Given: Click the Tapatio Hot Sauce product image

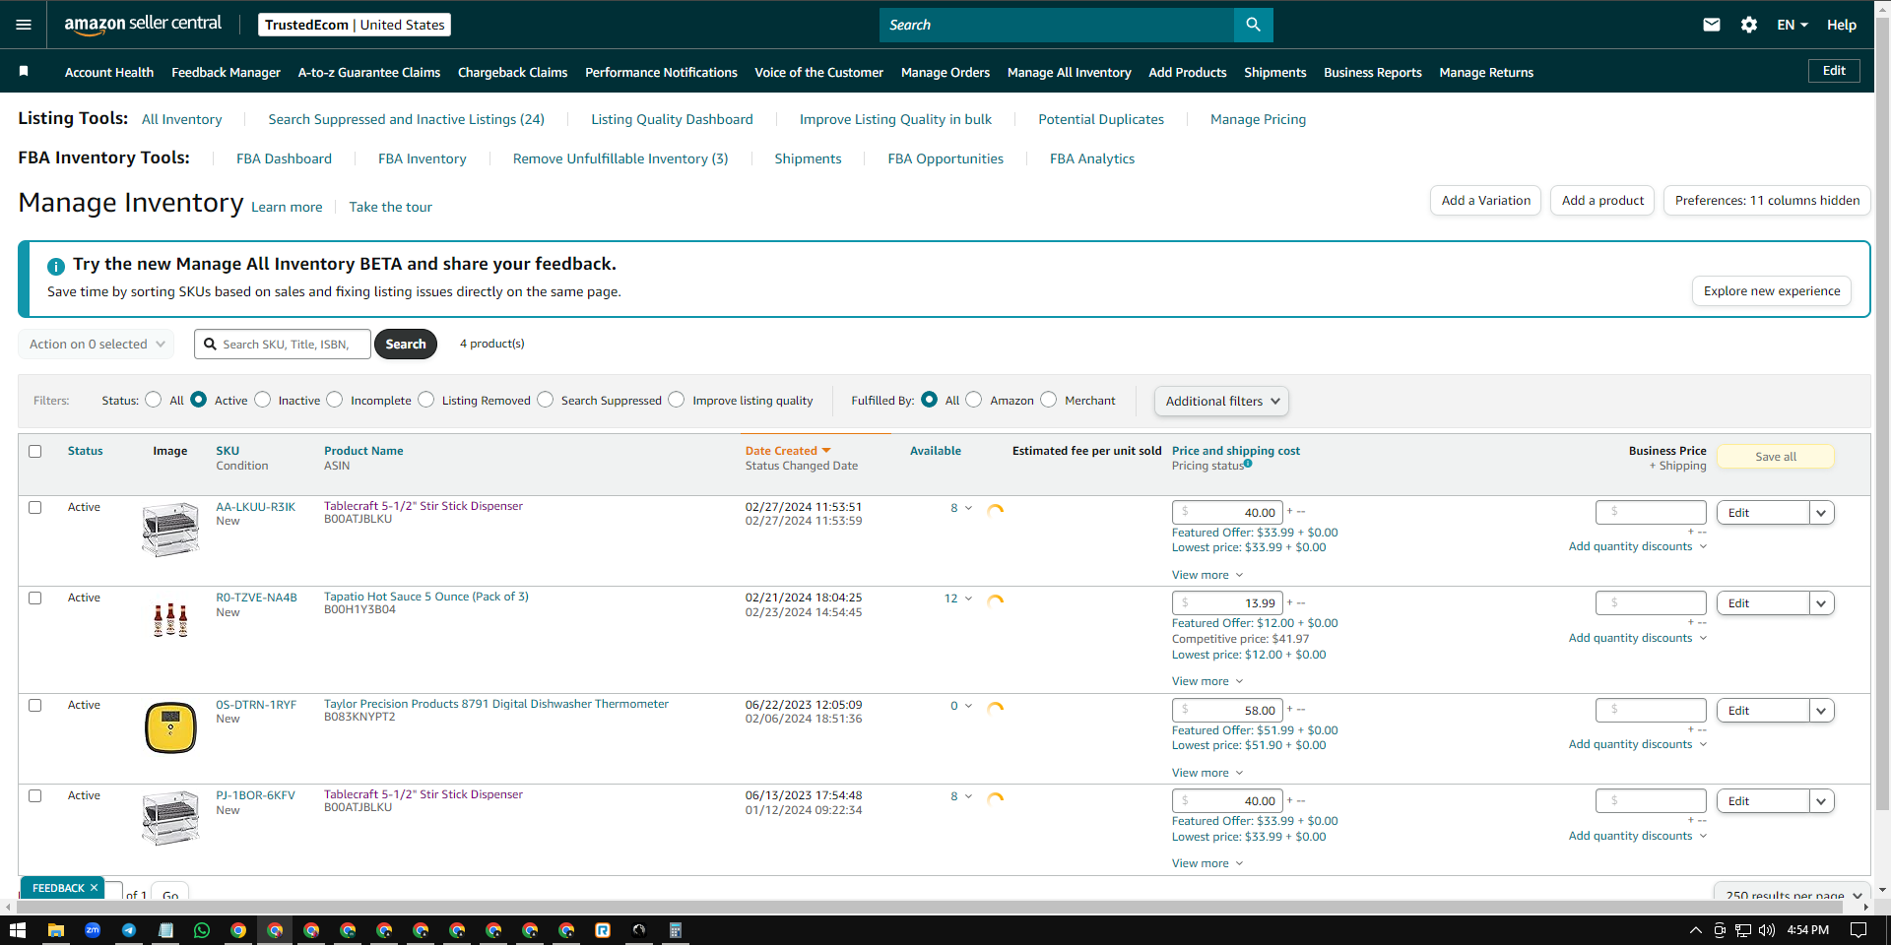Looking at the screenshot, I should [170, 620].
